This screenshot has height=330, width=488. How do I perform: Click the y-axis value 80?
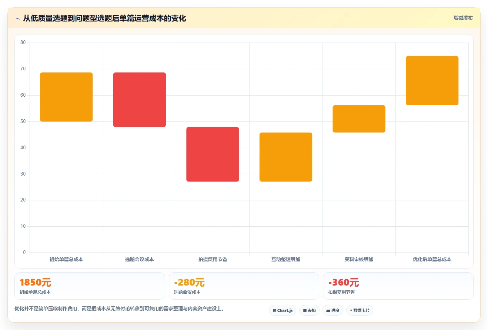pos(23,43)
